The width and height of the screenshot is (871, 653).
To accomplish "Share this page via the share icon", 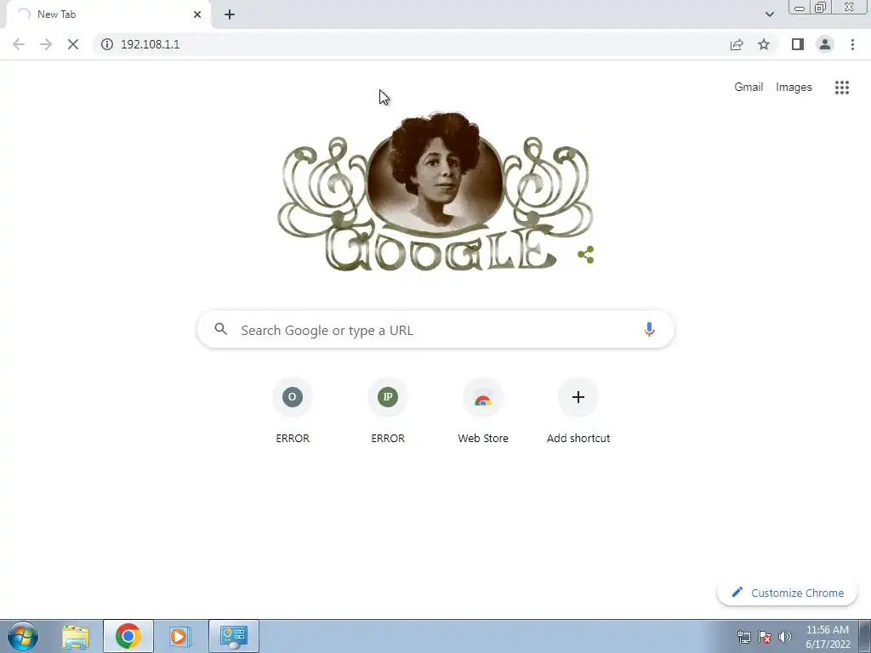I will coord(737,44).
